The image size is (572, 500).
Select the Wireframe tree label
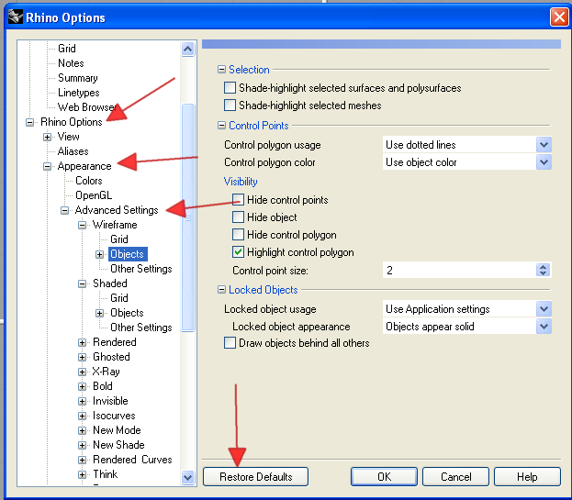pos(115,225)
